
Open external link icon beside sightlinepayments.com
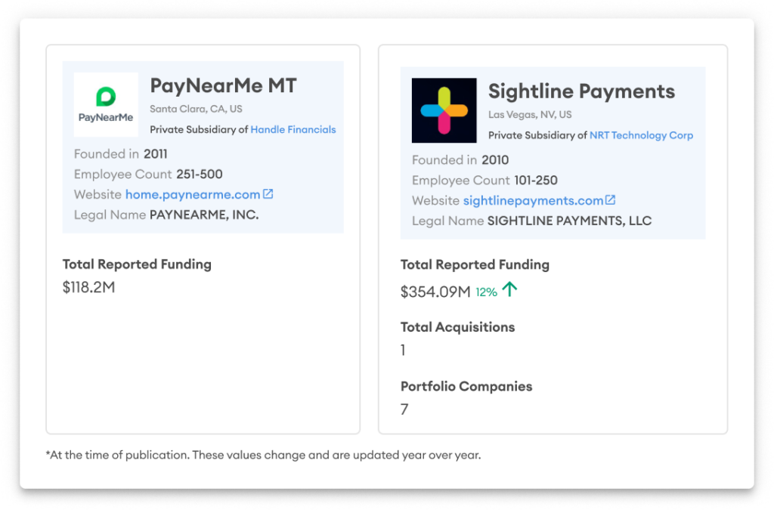point(611,199)
